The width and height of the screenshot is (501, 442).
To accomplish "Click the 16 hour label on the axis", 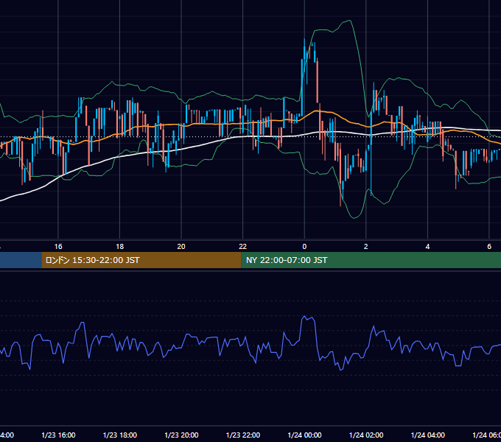I will [x=58, y=247].
